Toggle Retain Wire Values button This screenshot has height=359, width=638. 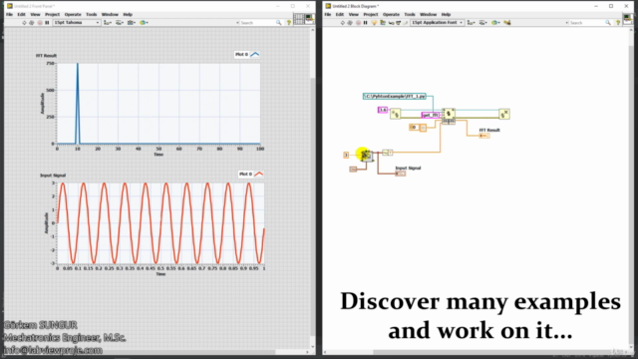[x=383, y=23]
